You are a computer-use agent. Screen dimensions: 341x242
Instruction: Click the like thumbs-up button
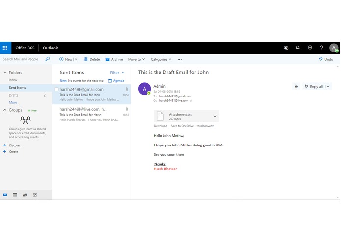(296, 86)
